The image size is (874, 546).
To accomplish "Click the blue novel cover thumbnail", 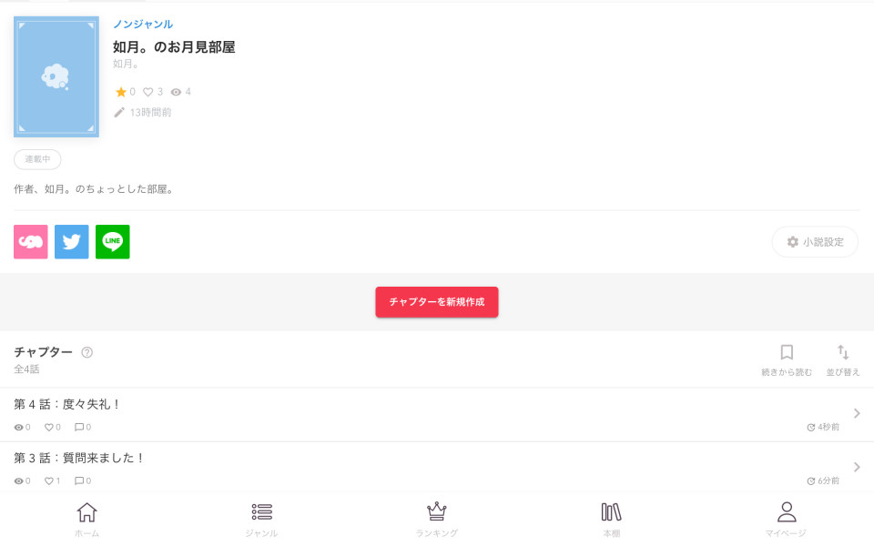I will tap(56, 76).
